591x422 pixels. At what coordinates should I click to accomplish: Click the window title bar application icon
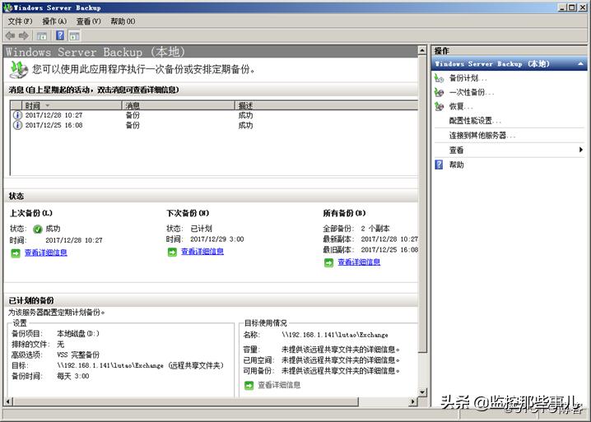click(8, 7)
